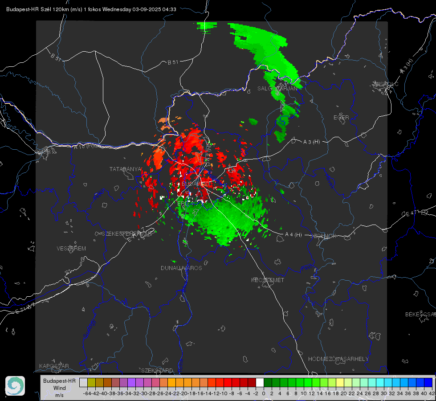Pick the white swatch between -2 and 0
The height and width of the screenshot is (401, 436).
(x=260, y=382)
